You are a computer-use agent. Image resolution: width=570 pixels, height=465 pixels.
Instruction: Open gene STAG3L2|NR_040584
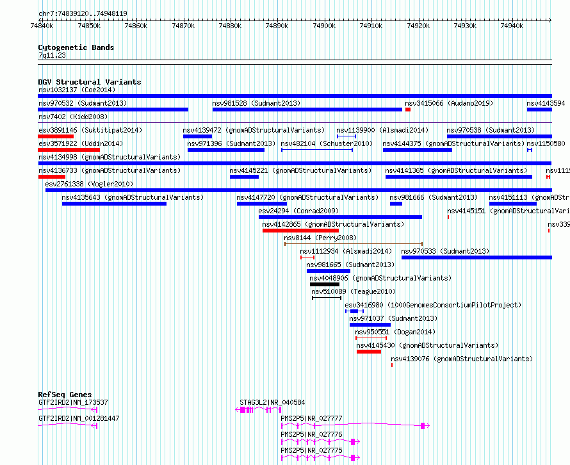pos(272,402)
